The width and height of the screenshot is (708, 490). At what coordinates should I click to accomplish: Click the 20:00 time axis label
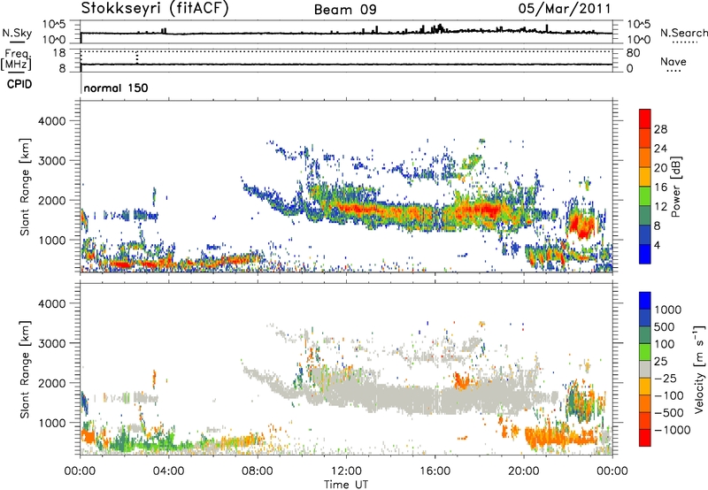coord(523,471)
